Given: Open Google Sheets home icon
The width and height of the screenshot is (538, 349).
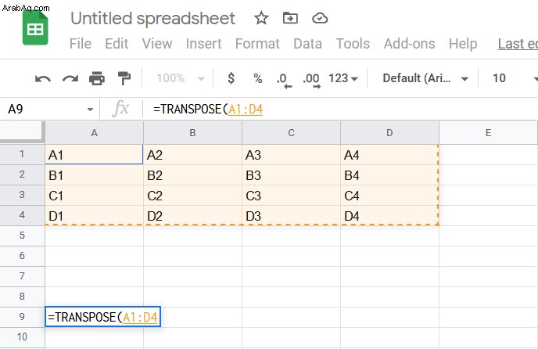Looking at the screenshot, I should [35, 28].
